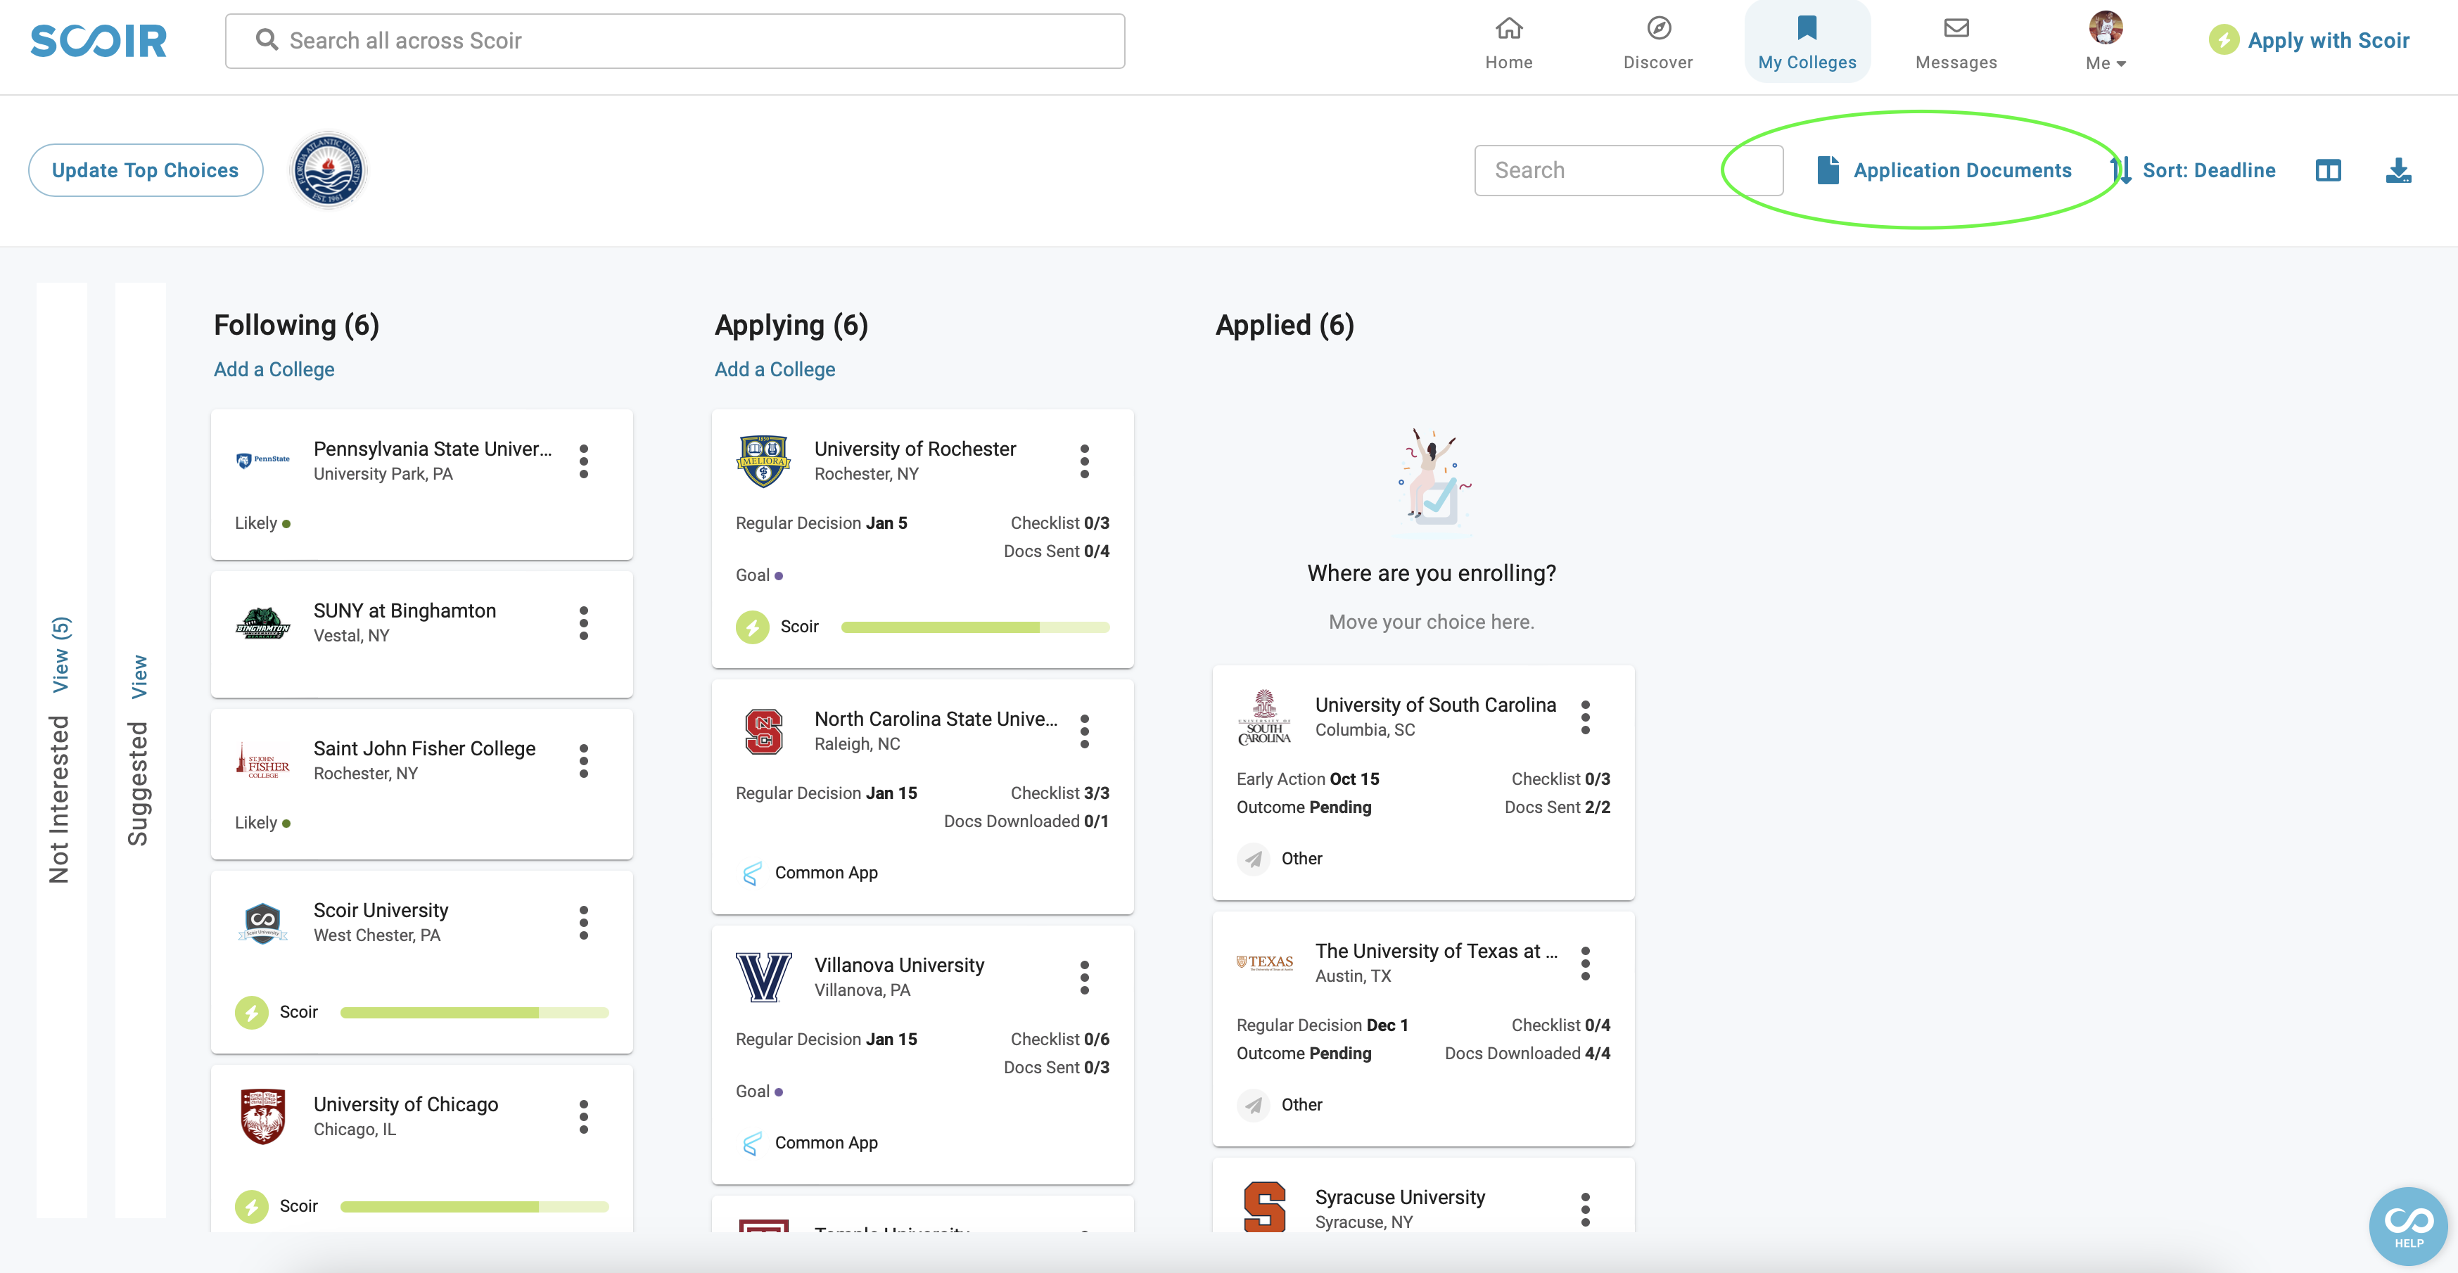Open Villanova University options menu
This screenshot has width=2458, height=1273.
pos(1085,977)
